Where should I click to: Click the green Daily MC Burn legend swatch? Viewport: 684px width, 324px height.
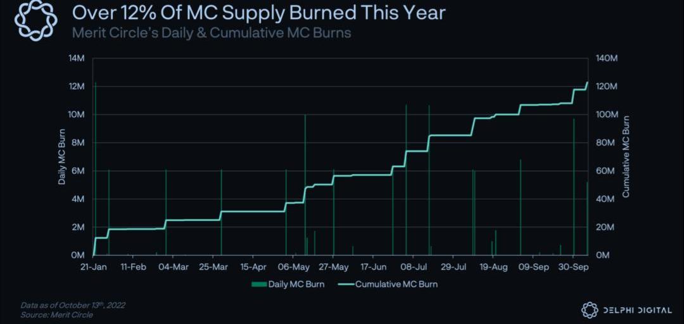click(258, 284)
